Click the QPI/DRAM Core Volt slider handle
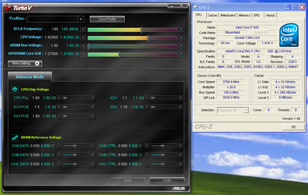The height and width of the screenshot is (195, 308). tap(119, 54)
